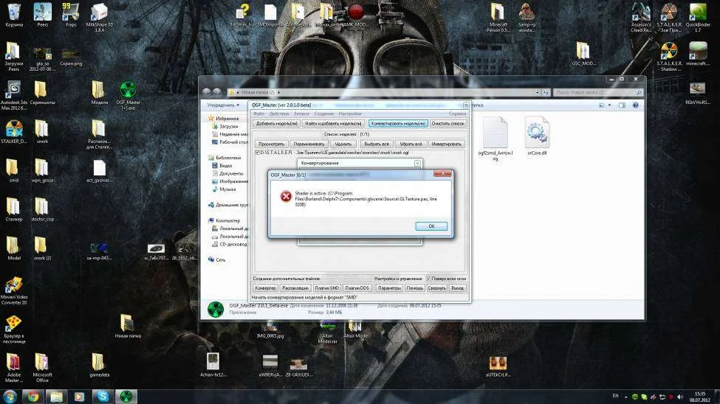Click the Добавить модель(ли) button
Image resolution: width=720 pixels, height=404 pixels.
point(276,123)
